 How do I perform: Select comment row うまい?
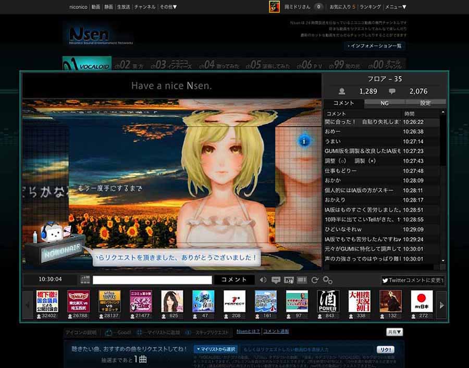[382, 141]
